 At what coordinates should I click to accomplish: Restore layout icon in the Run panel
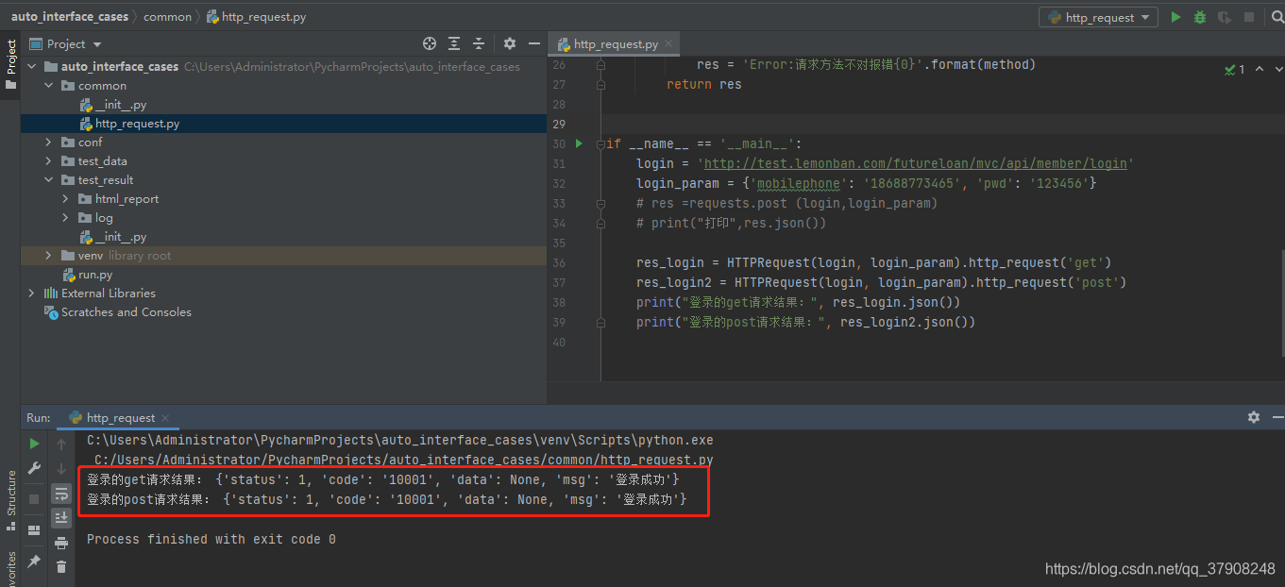click(x=34, y=529)
